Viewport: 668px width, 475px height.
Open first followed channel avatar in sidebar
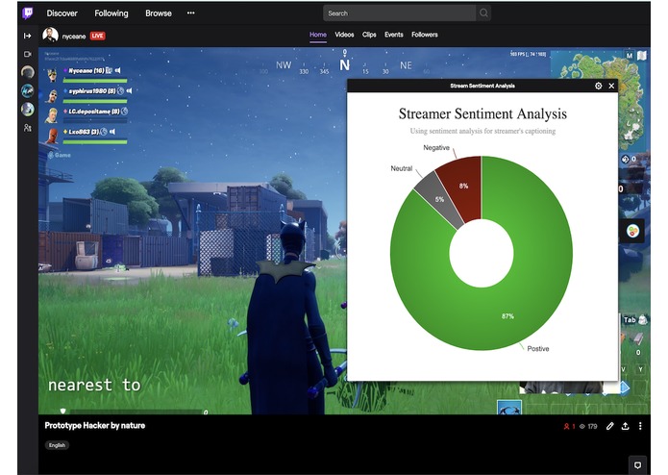tap(28, 71)
